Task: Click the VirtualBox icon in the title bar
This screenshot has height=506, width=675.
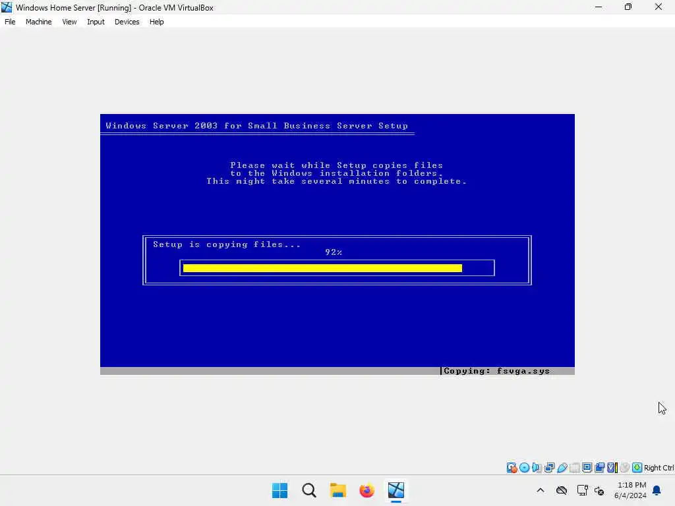Action: click(x=7, y=7)
